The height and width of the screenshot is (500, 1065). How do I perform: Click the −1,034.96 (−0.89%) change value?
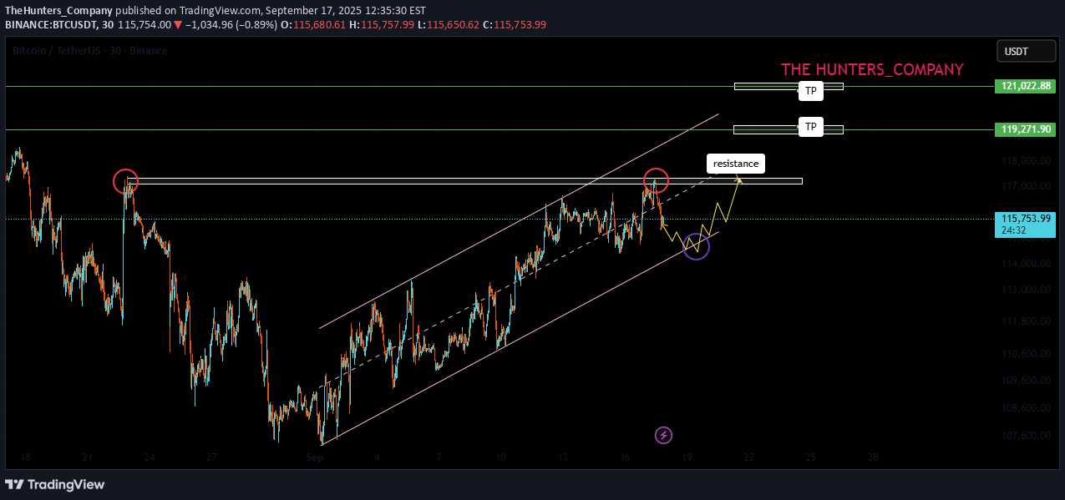pos(231,25)
